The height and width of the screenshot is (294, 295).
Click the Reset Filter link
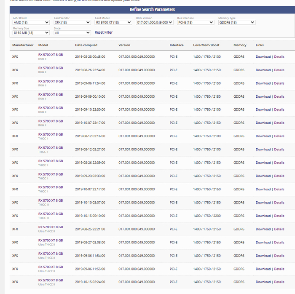[104, 32]
